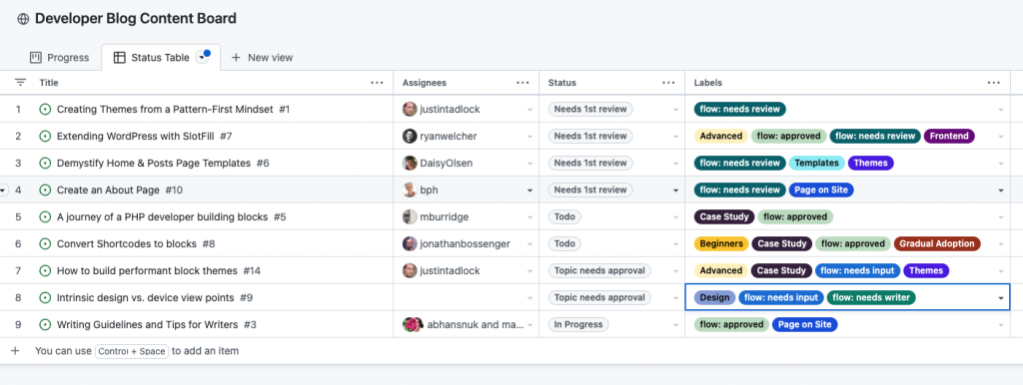Viewport: 1023px width, 385px height.
Task: Expand the status dropdown for Create an About Page
Action: (x=675, y=191)
